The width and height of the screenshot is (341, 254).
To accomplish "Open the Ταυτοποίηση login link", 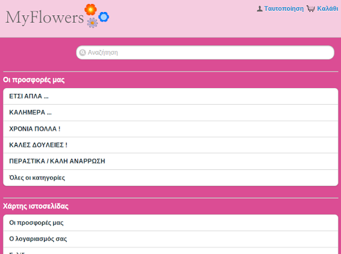I will [284, 9].
